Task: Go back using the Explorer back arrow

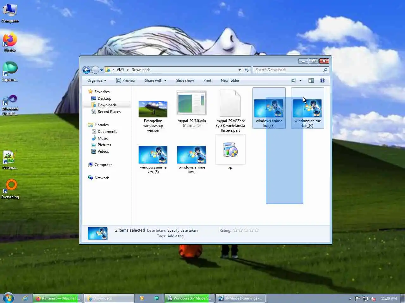Action: (86, 70)
